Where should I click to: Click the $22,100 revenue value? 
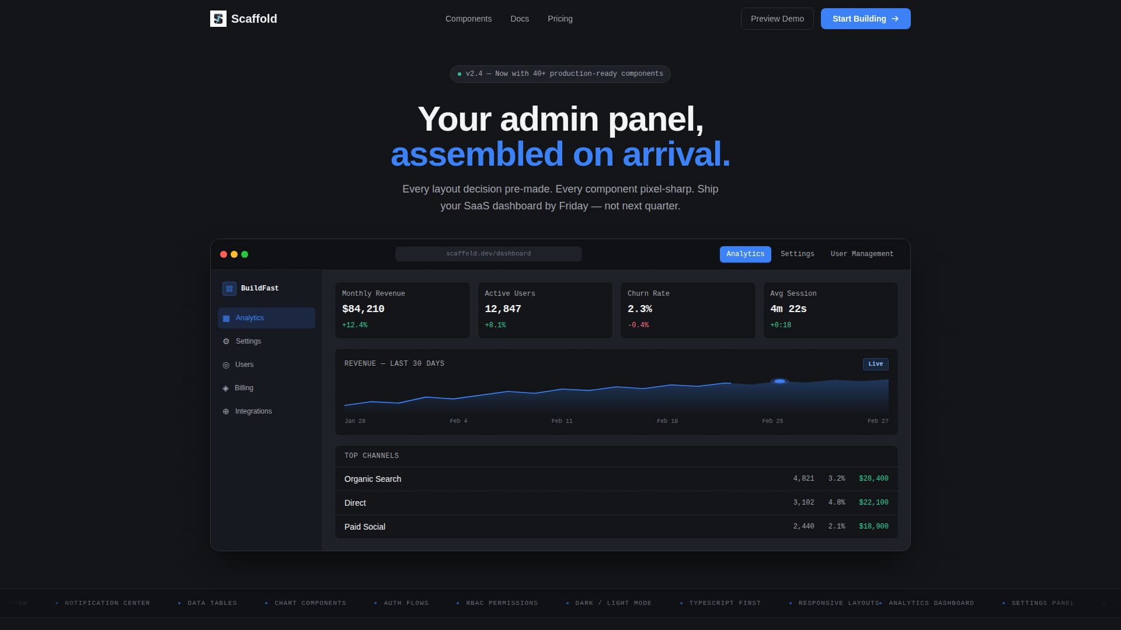click(x=873, y=503)
